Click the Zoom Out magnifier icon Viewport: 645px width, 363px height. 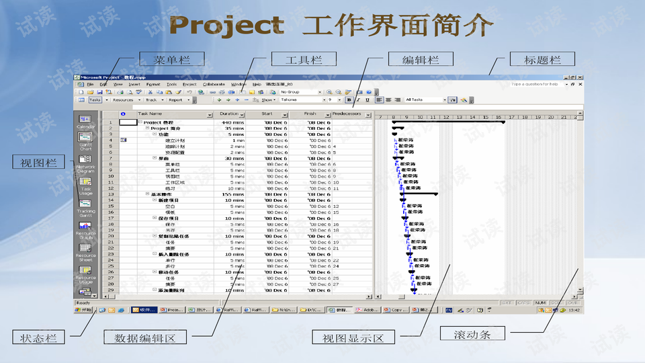338,92
